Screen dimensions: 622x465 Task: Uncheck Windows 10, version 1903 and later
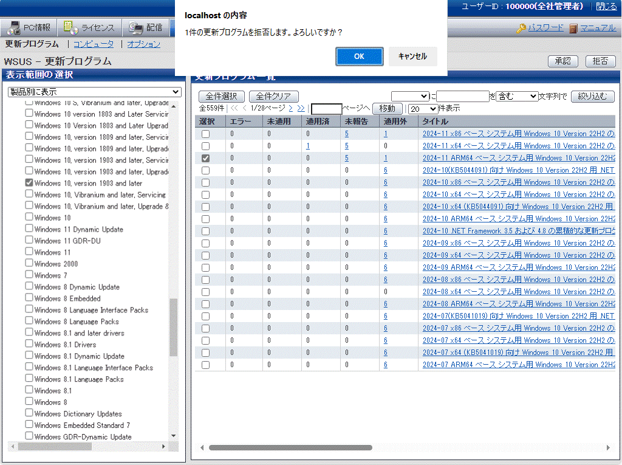[29, 183]
